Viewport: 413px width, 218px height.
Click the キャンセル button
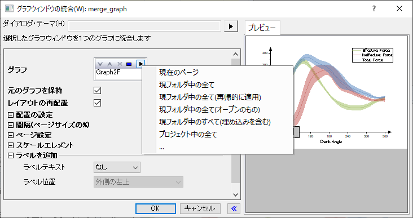pos(200,208)
